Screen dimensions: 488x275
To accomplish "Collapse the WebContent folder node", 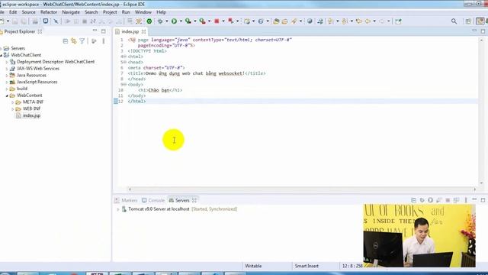I will tap(7, 95).
